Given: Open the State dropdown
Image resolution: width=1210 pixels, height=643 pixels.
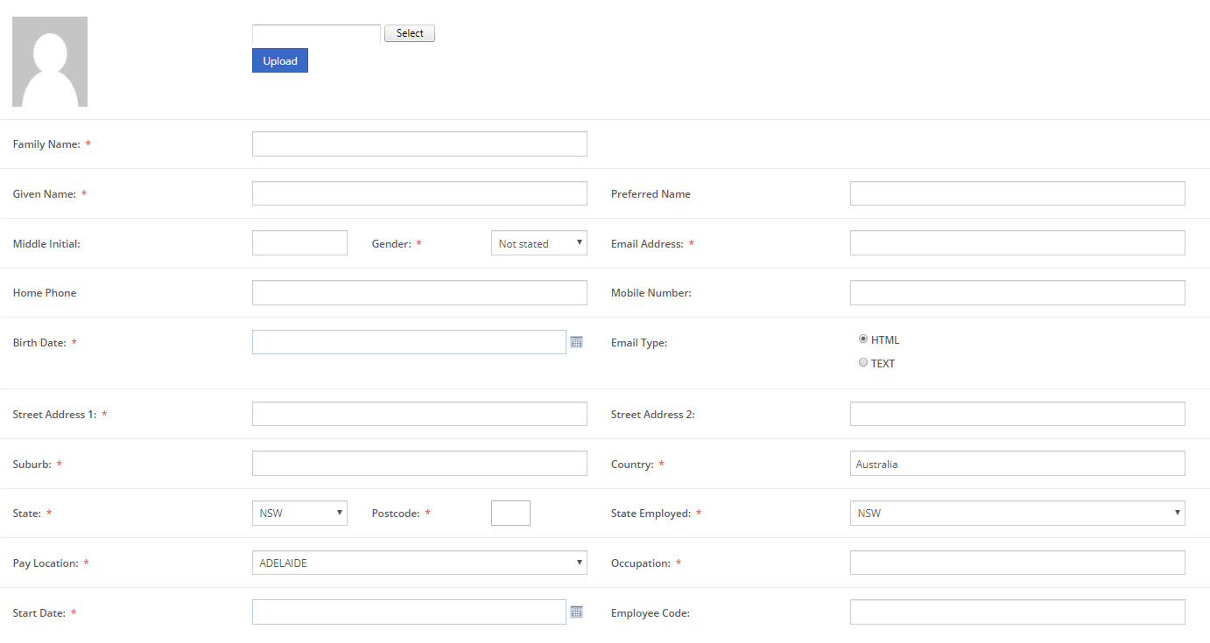Looking at the screenshot, I should point(299,513).
